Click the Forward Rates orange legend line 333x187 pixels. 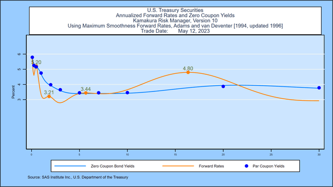[178, 166]
